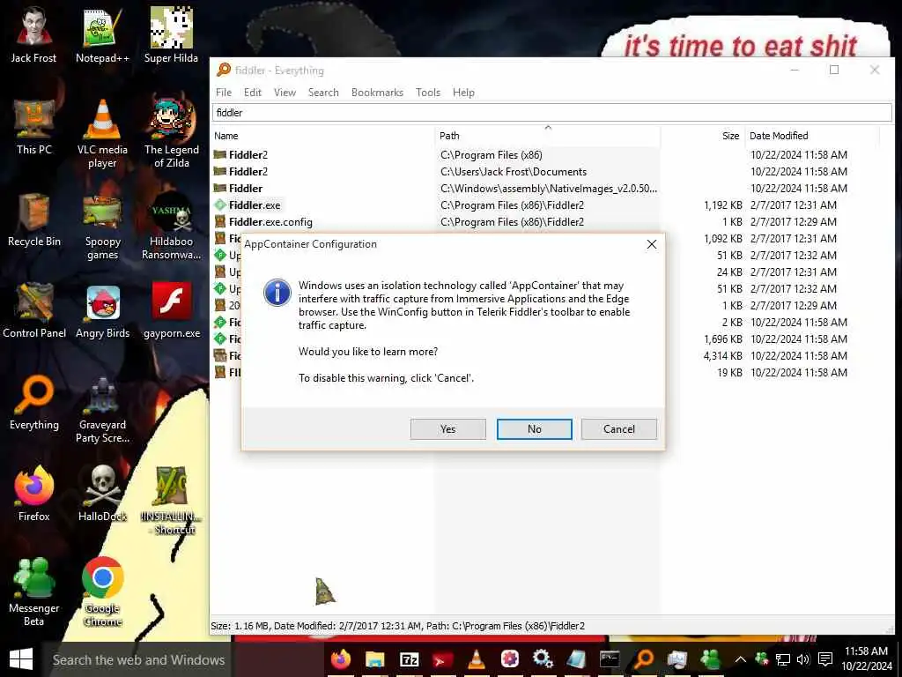
Task: Select the Everything magnifier taskbar icon
Action: [644, 659]
